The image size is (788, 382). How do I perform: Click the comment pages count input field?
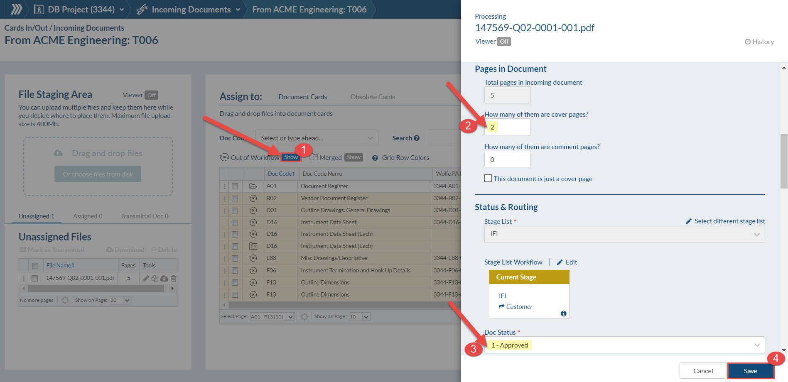507,159
